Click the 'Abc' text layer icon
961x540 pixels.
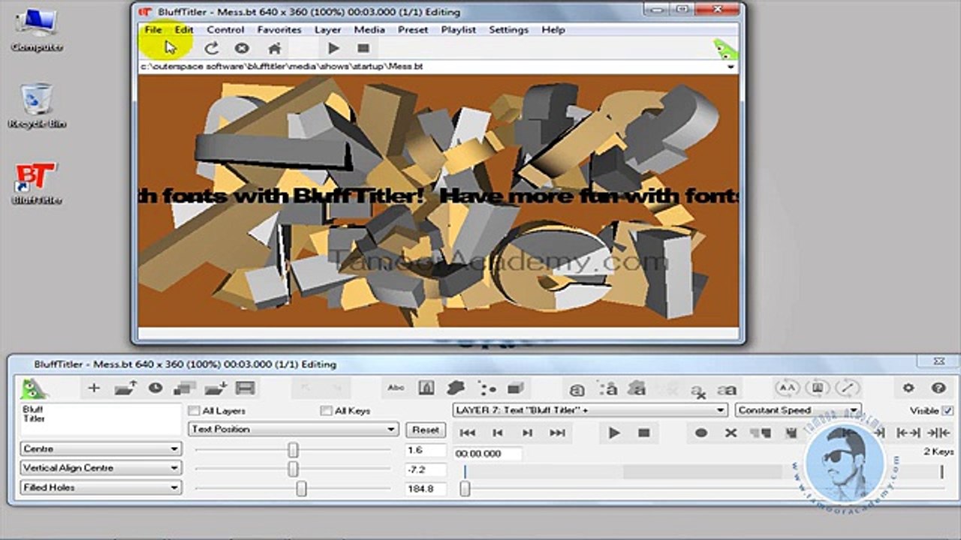click(x=396, y=388)
